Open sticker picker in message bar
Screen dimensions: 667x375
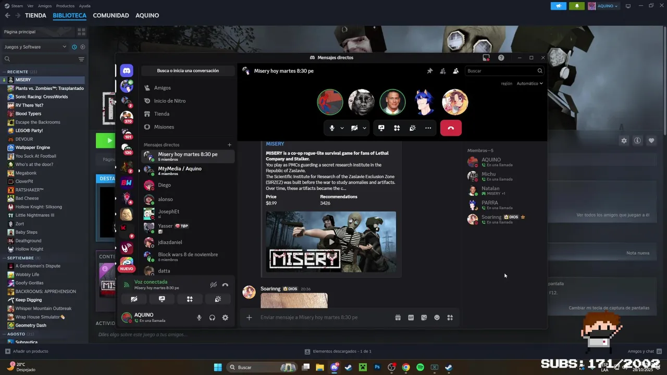tap(424, 318)
